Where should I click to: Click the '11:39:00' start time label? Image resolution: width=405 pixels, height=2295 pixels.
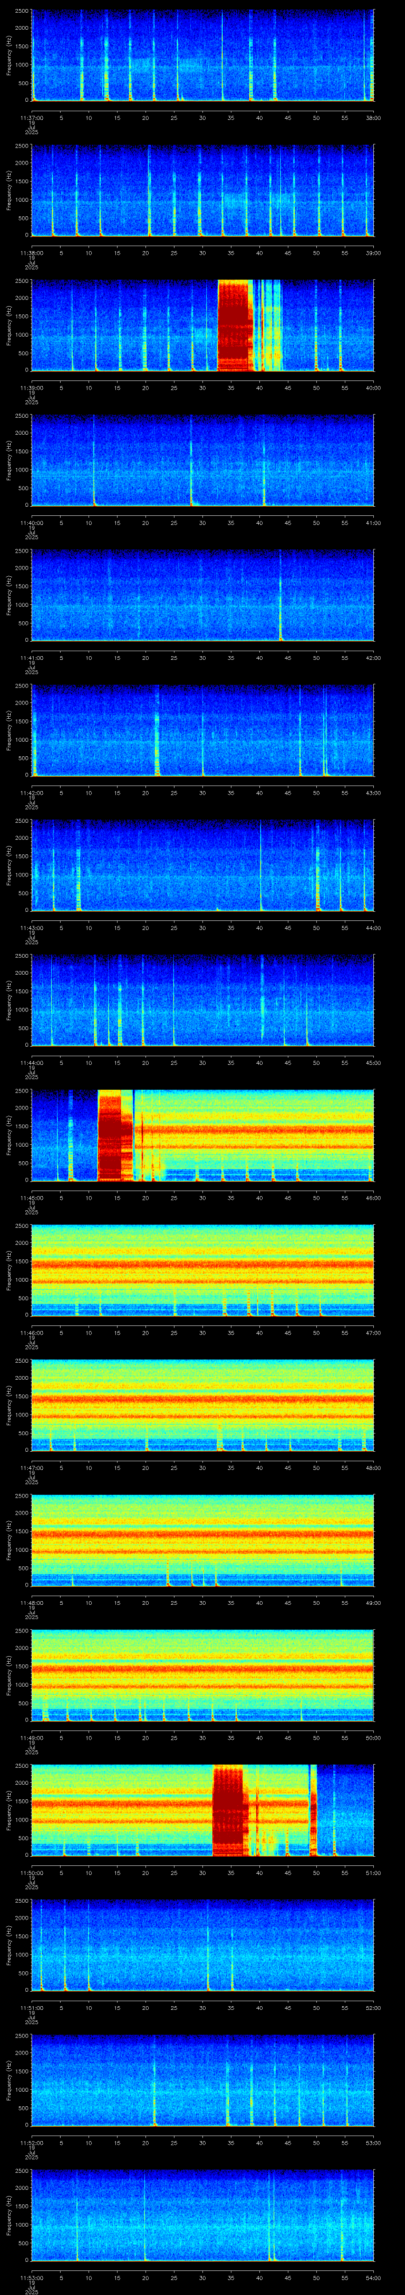coord(31,387)
